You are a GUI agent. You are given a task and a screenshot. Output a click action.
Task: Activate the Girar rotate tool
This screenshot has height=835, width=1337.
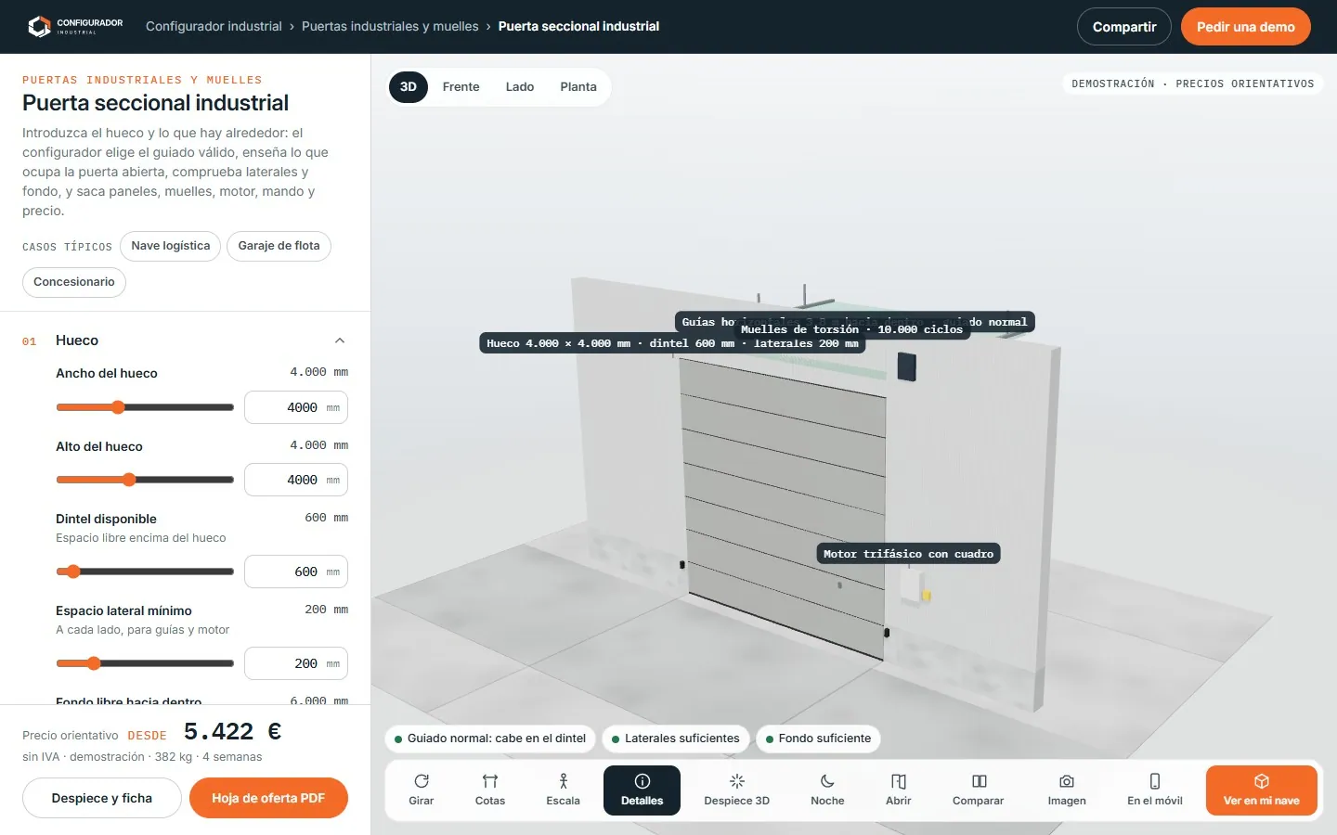pyautogui.click(x=422, y=790)
